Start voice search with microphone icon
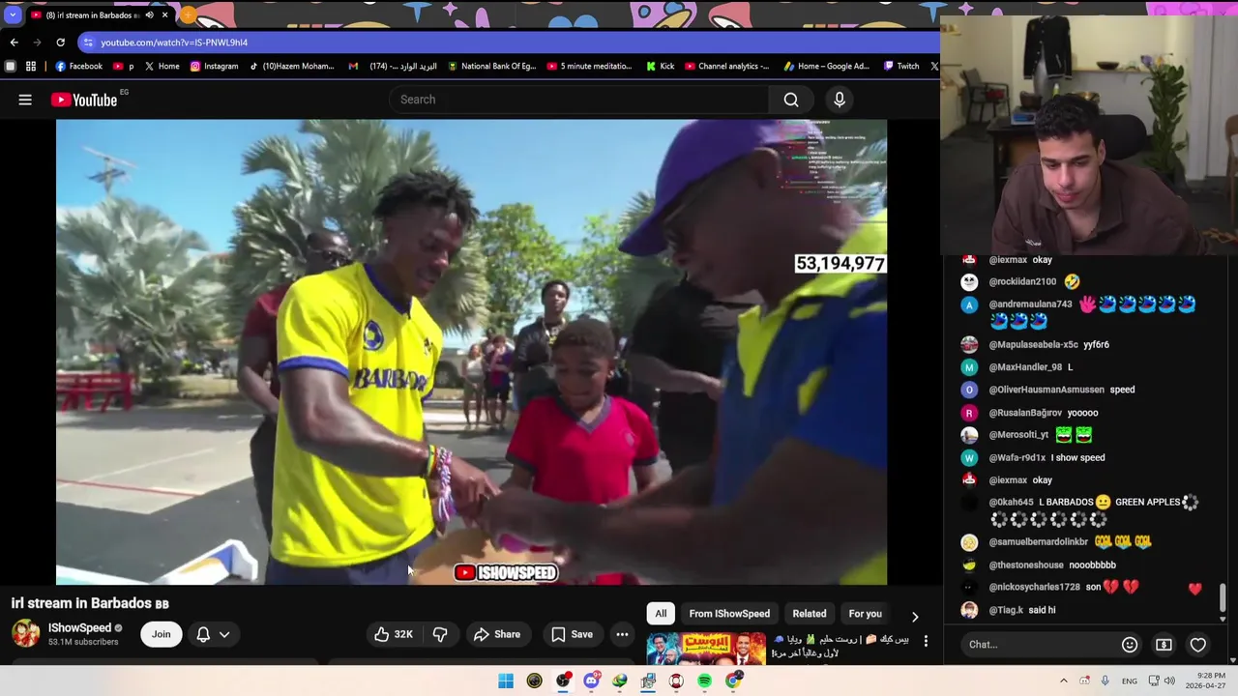Image resolution: width=1238 pixels, height=696 pixels. [x=840, y=100]
